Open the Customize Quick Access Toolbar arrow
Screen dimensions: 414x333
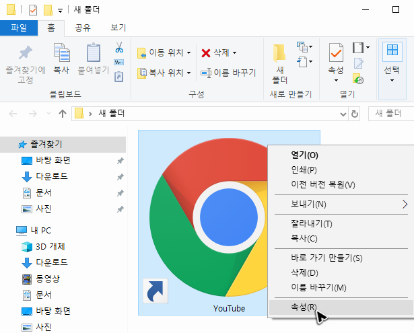[60, 11]
